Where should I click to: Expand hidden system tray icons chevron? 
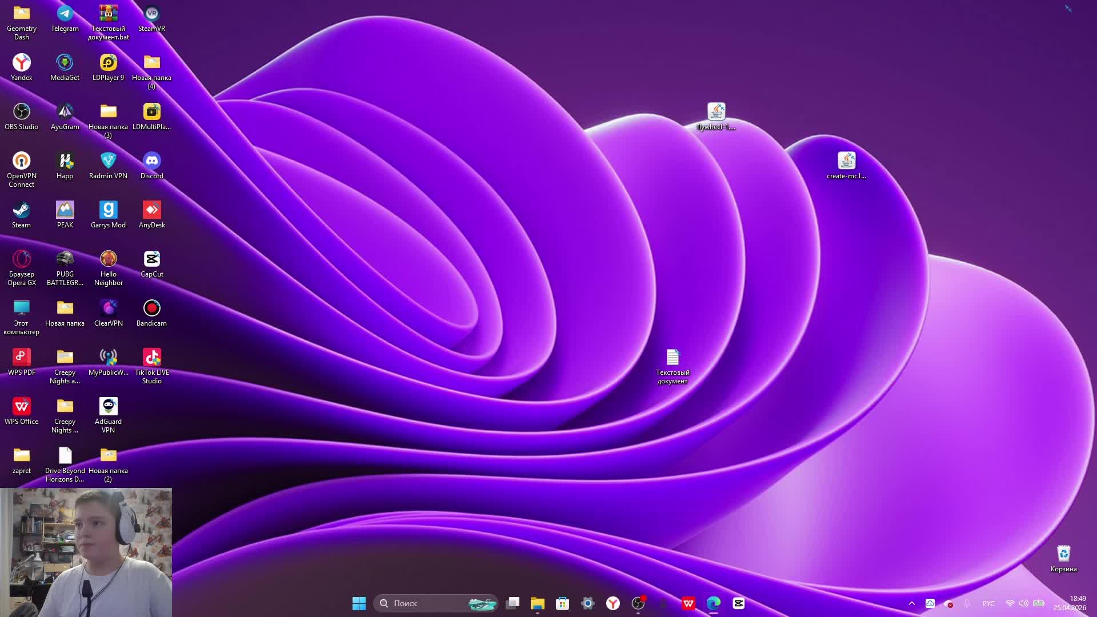(x=912, y=603)
